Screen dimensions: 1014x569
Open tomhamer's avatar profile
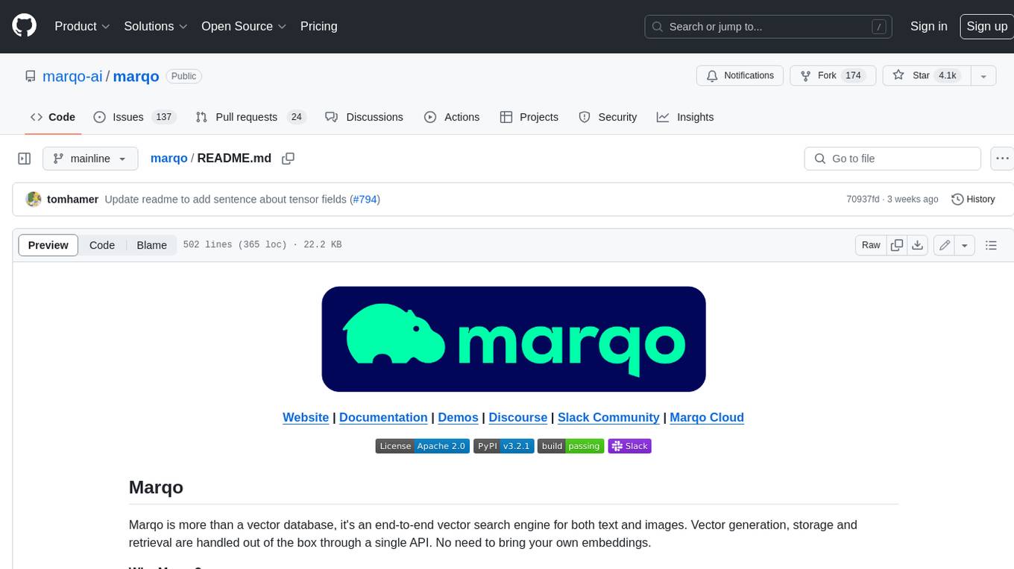tap(34, 200)
